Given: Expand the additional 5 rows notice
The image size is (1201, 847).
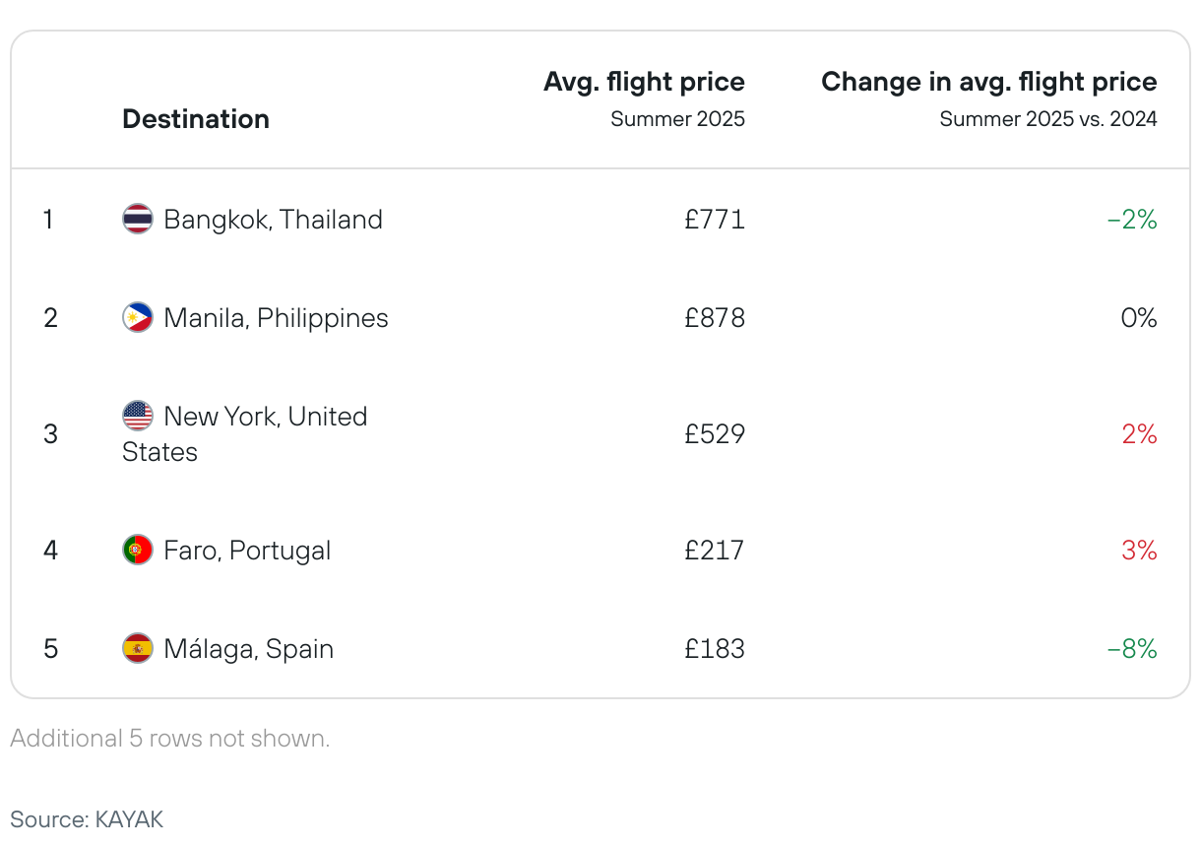Looking at the screenshot, I should [170, 739].
